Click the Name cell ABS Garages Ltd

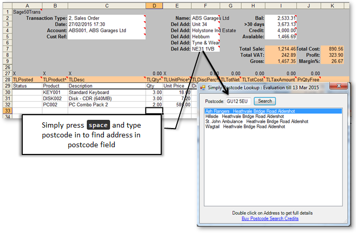click(206, 18)
